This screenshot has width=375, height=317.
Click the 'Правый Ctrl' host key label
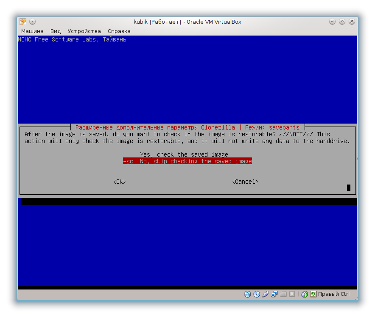(334, 294)
